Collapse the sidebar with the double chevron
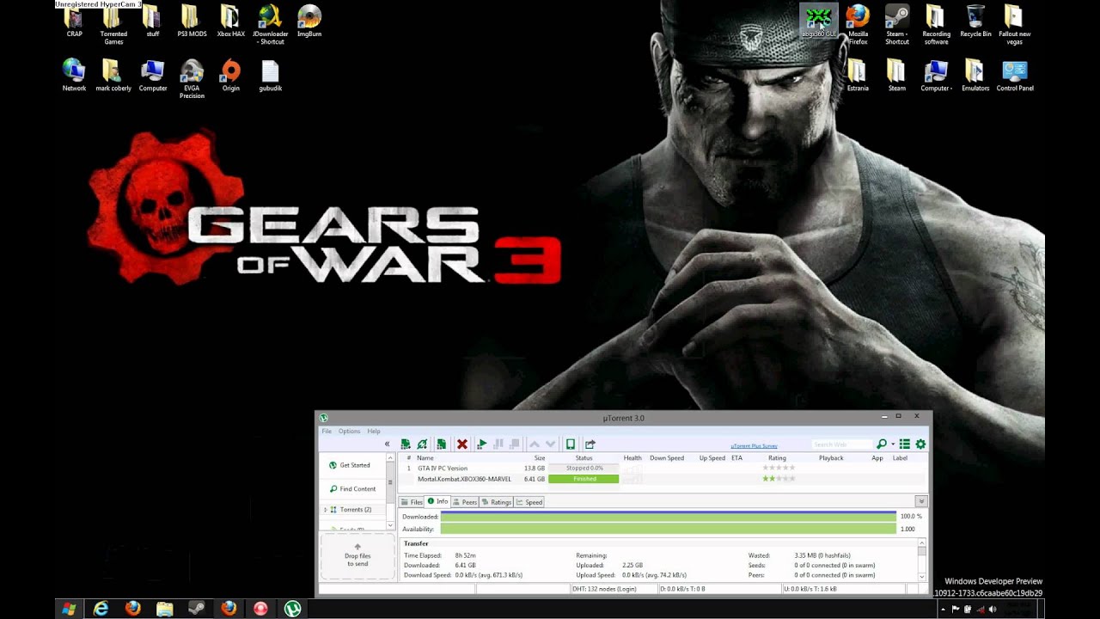Screen dimensions: 1100x619 coord(387,444)
